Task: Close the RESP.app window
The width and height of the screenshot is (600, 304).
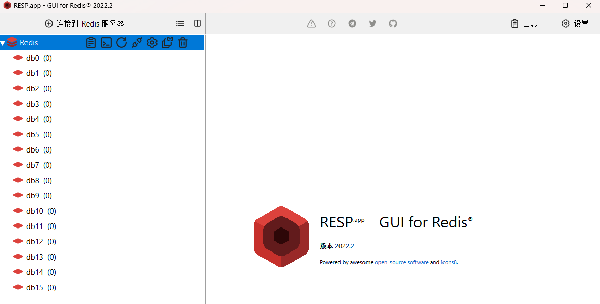Action: point(588,6)
